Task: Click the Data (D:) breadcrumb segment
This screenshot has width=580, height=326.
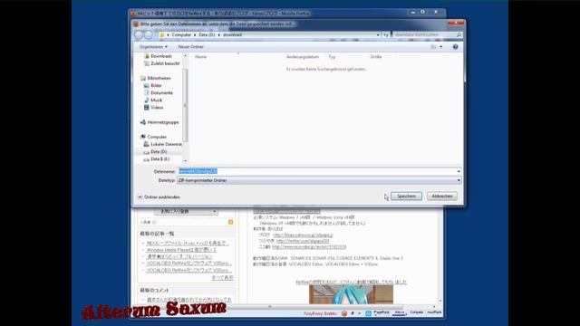Action: click(x=207, y=34)
